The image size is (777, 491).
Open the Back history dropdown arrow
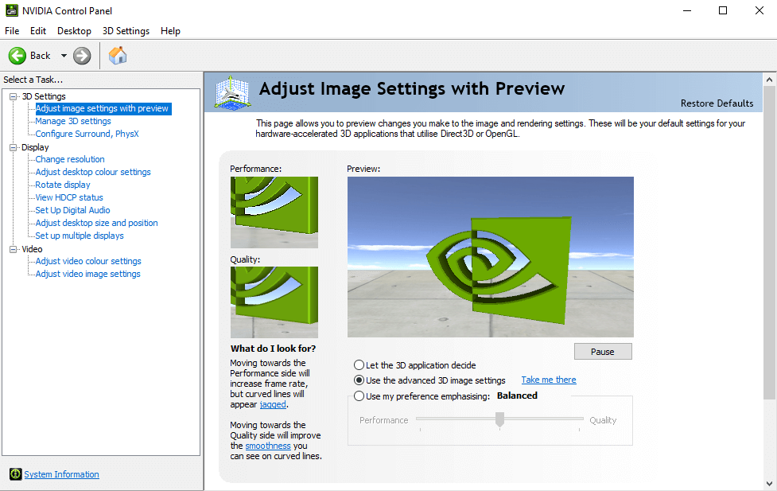pos(64,56)
